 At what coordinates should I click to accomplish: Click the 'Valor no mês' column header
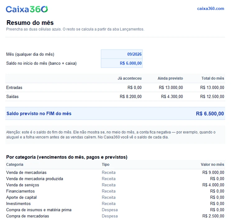(212, 164)
